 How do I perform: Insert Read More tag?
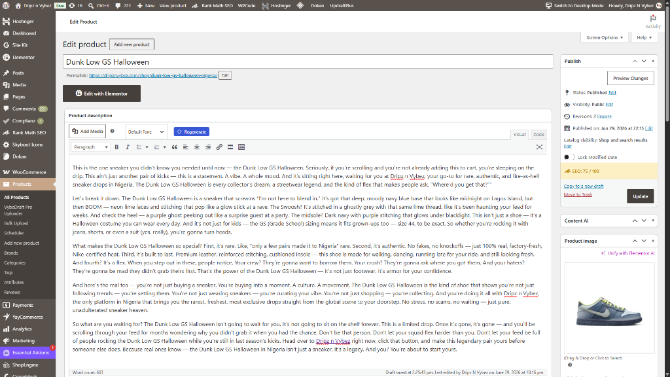coord(230,147)
